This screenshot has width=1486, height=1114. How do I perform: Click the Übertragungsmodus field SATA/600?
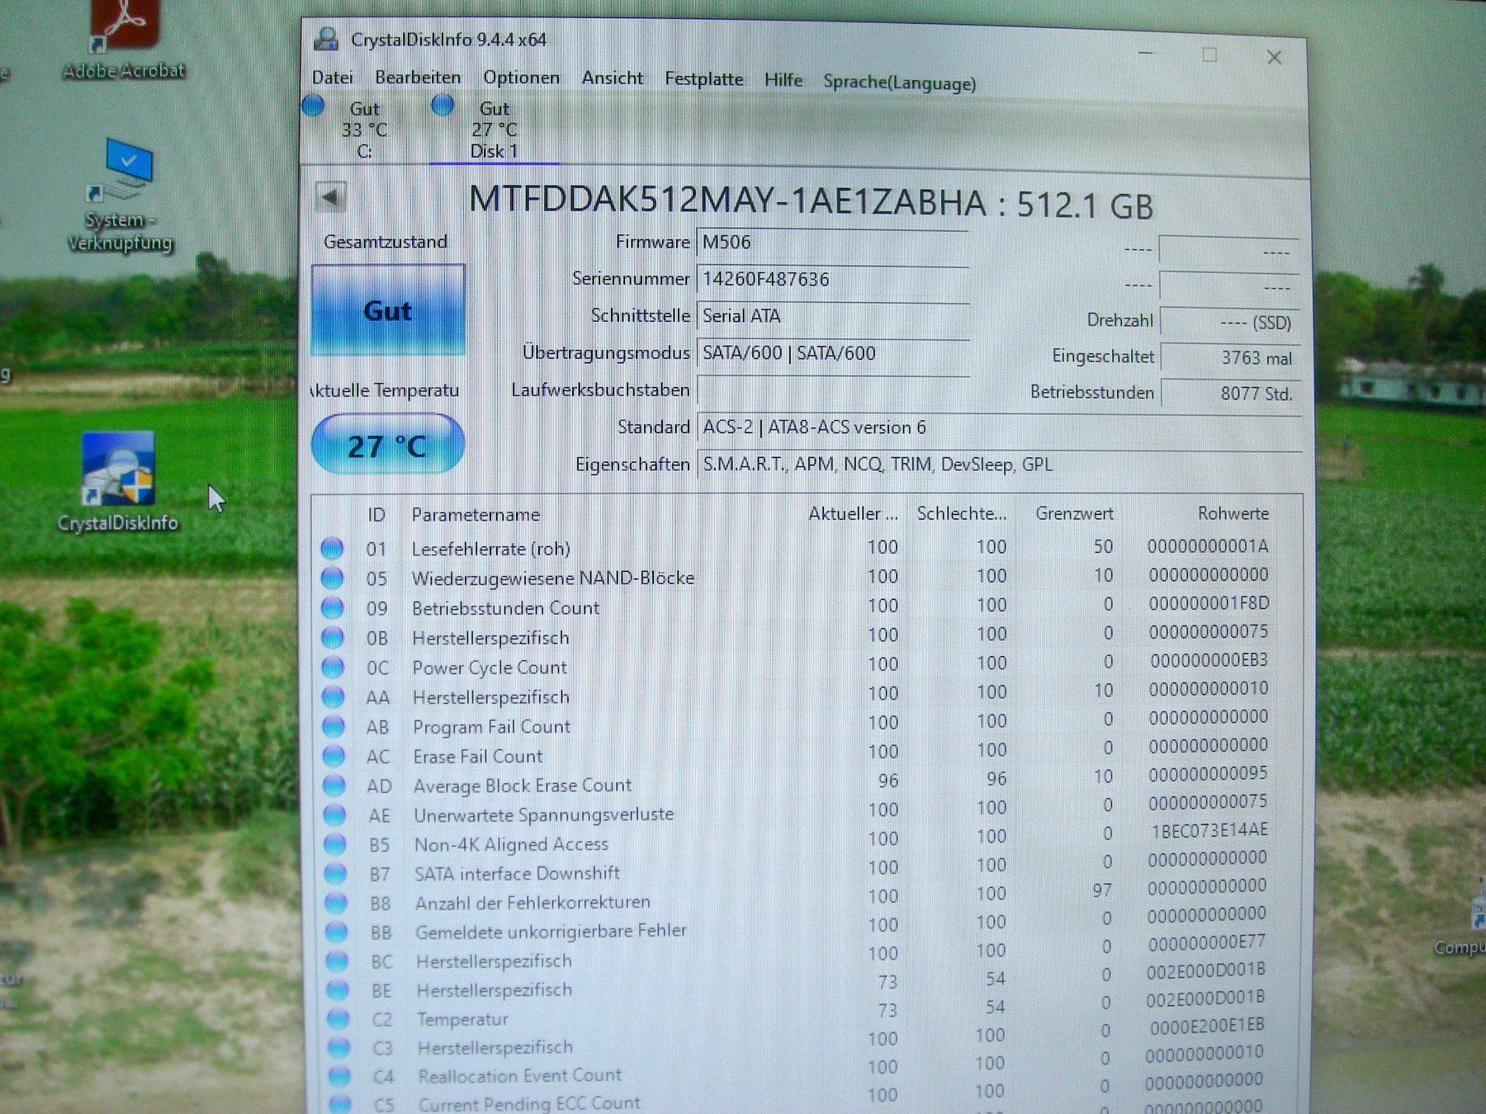click(832, 353)
